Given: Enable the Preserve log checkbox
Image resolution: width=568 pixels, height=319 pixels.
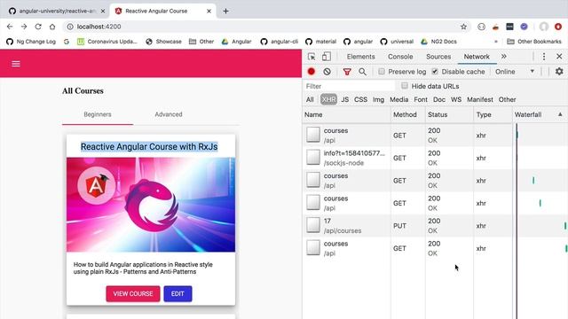Looking at the screenshot, I should (382, 72).
